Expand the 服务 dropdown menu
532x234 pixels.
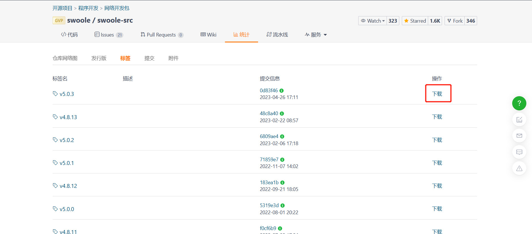pos(316,35)
